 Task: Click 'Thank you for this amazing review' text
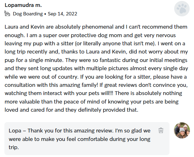pyautogui.click(x=70, y=131)
